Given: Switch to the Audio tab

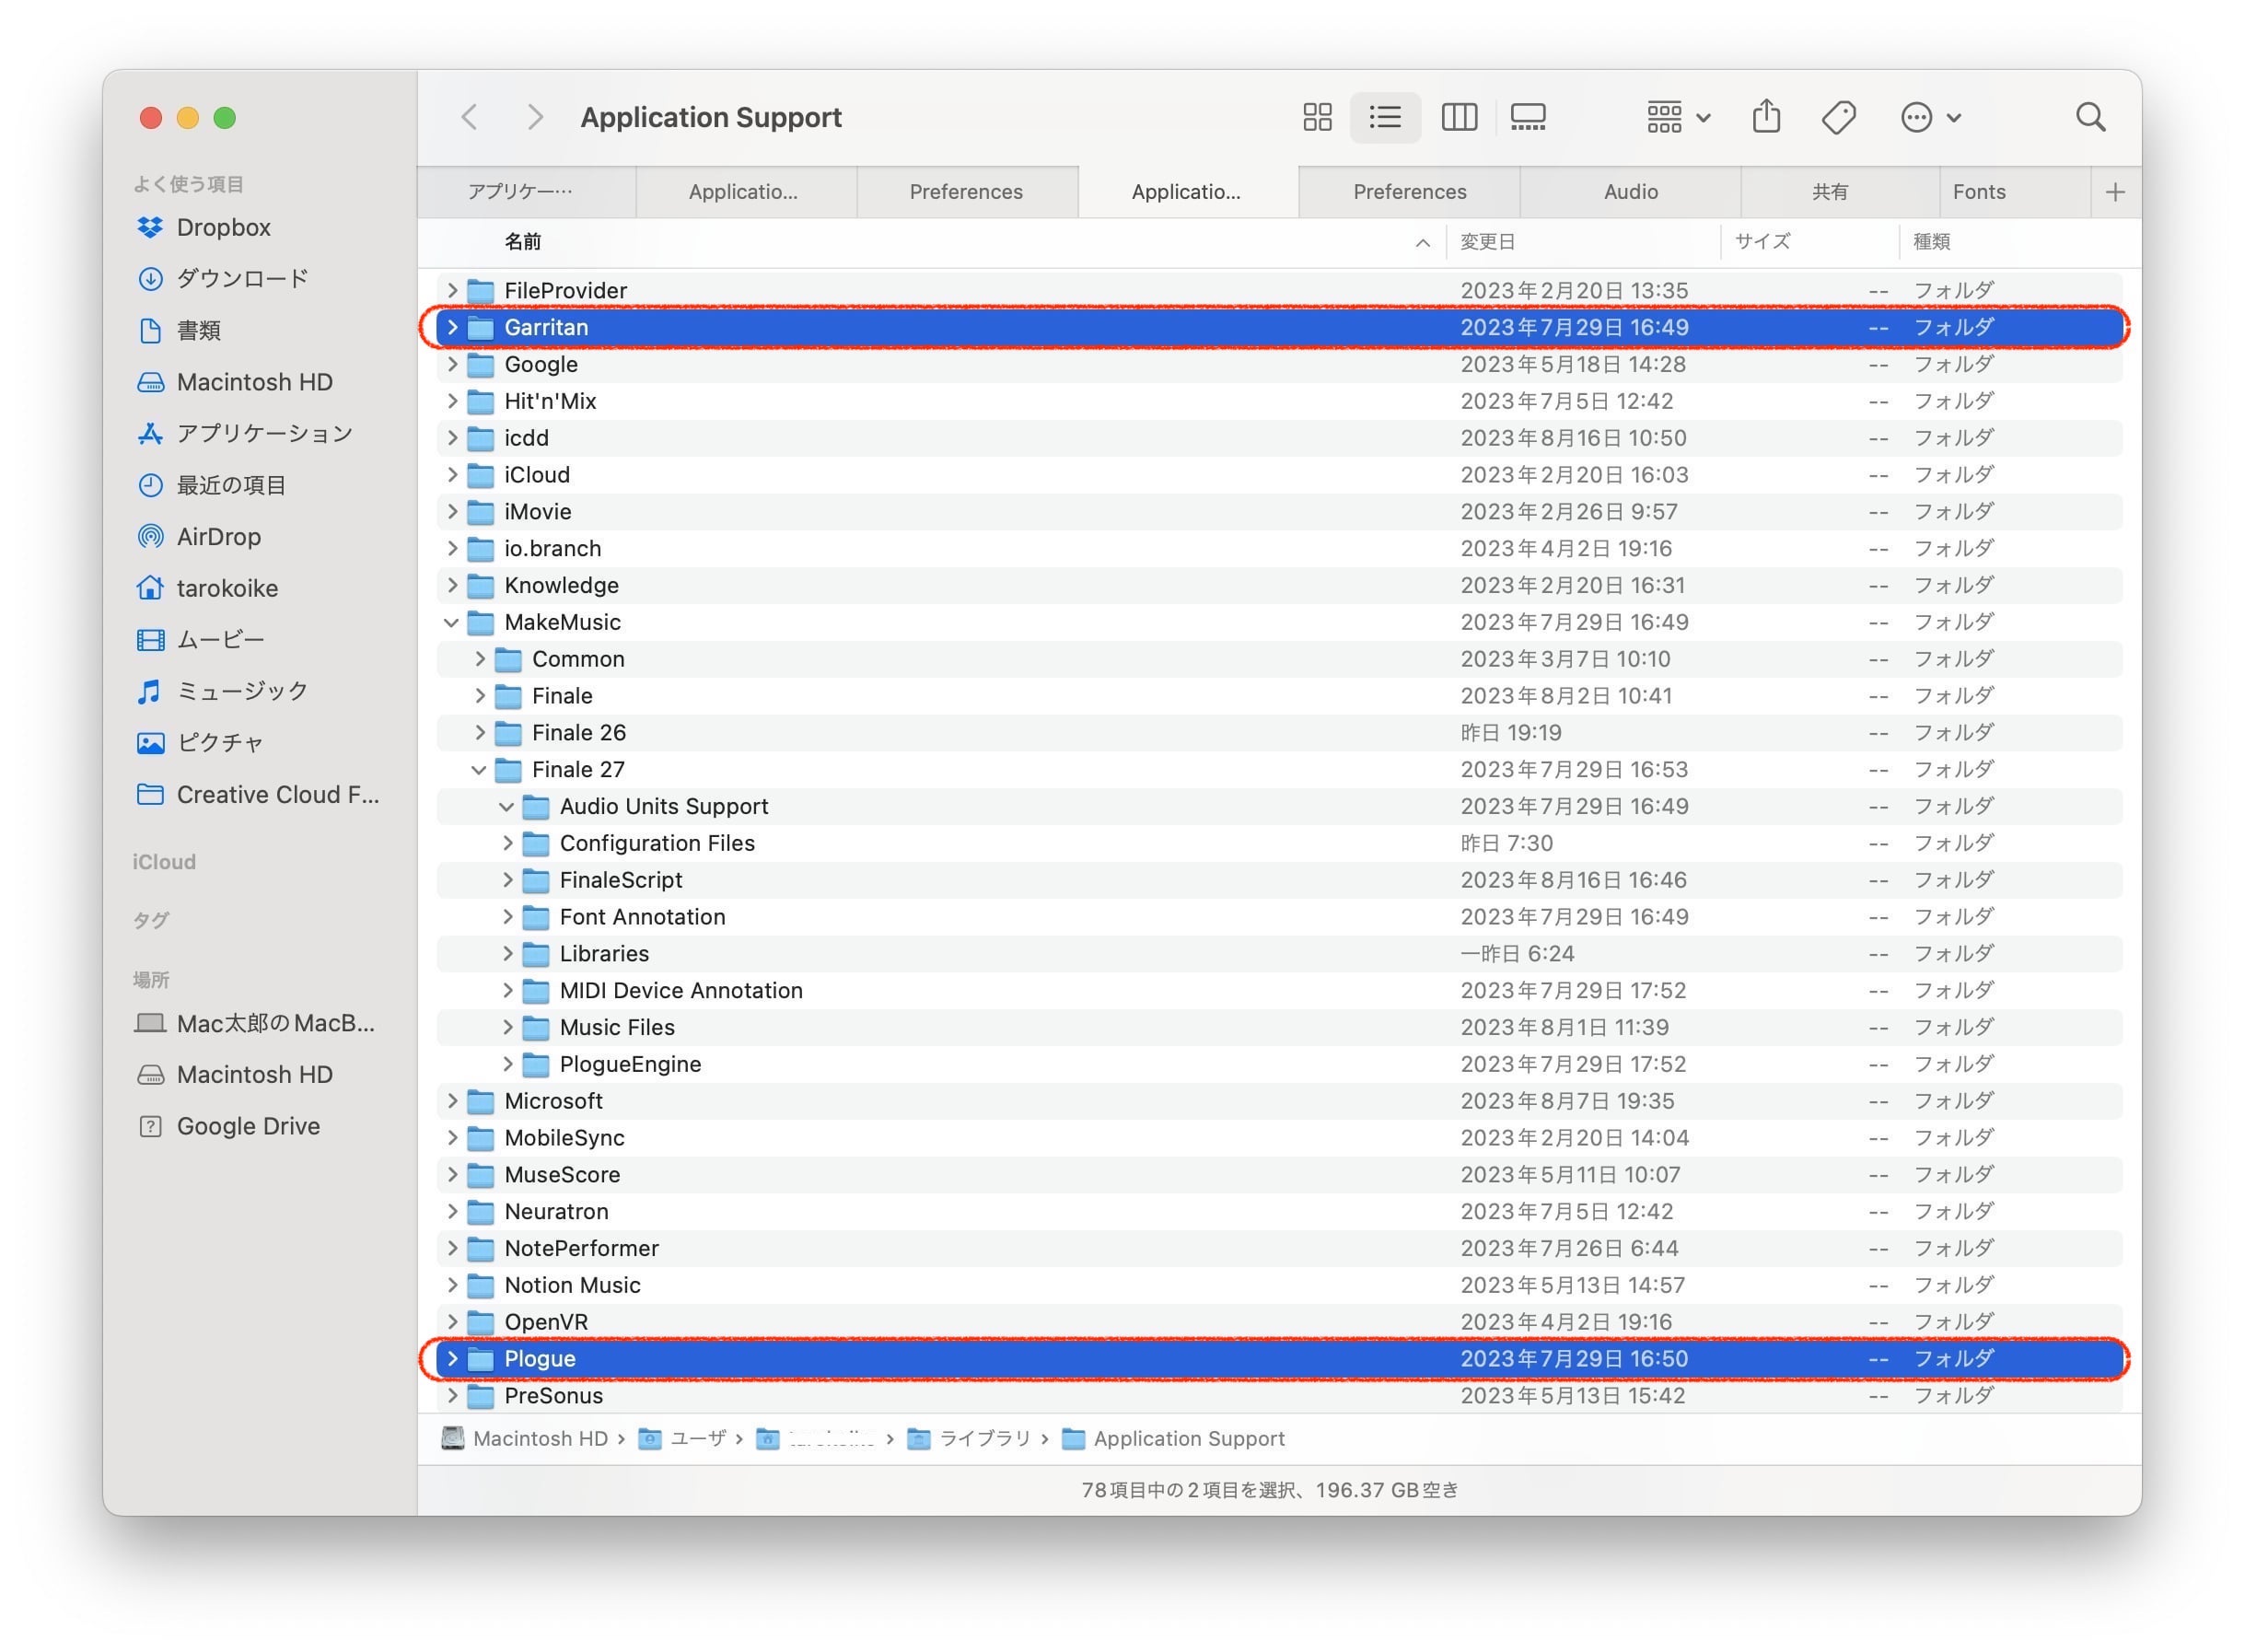Looking at the screenshot, I should (x=1630, y=192).
